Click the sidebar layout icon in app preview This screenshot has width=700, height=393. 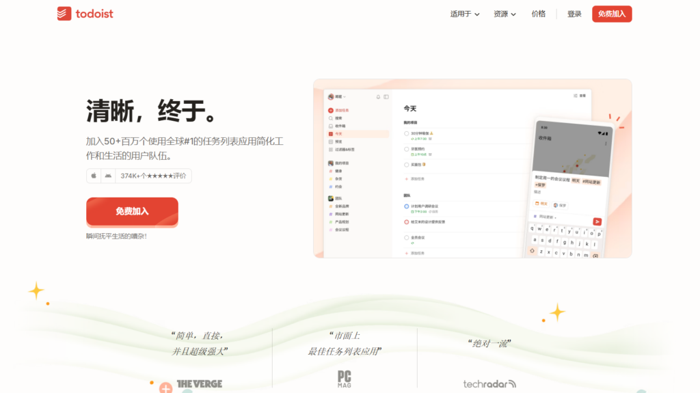[386, 97]
